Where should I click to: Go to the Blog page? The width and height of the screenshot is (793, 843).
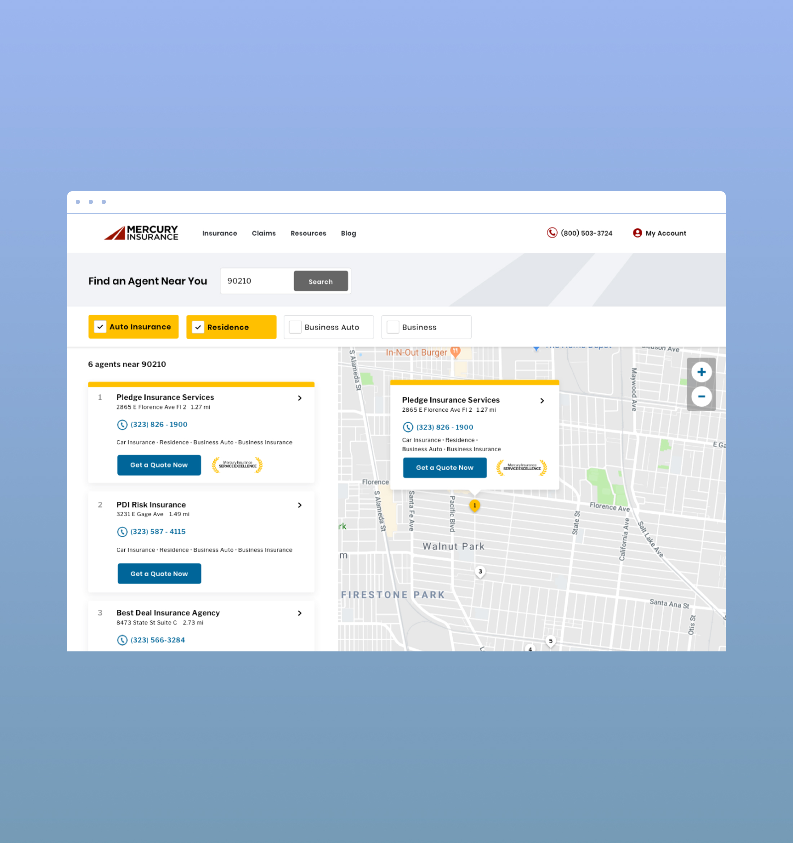click(x=349, y=233)
